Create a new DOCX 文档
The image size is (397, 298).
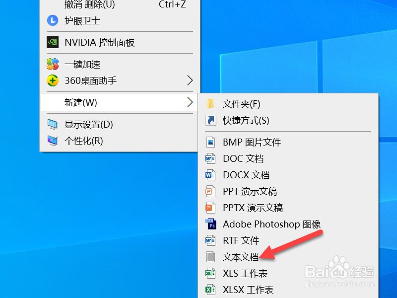point(288,175)
